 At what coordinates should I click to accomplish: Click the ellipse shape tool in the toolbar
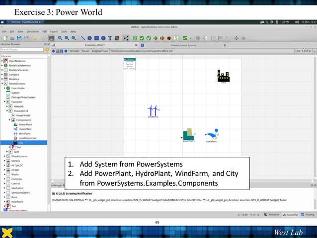(103, 38)
